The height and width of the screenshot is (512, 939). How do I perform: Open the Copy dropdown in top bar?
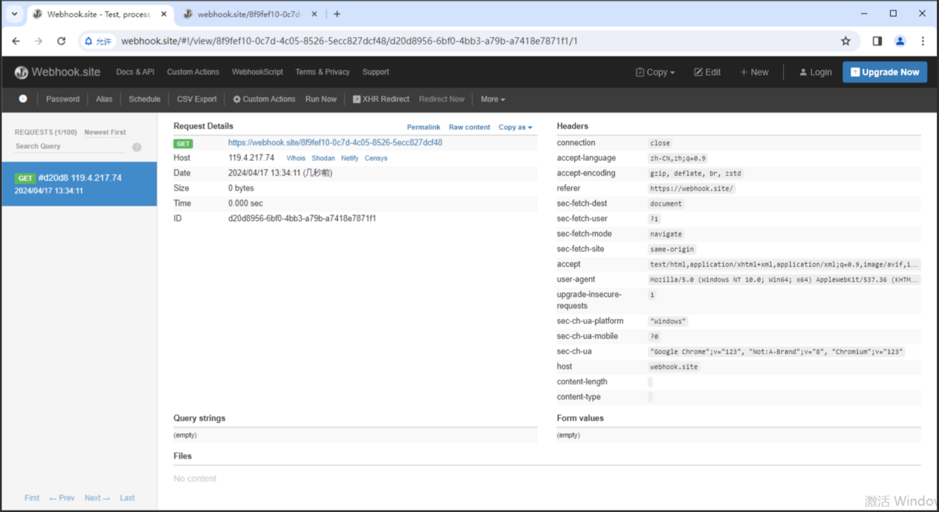click(x=656, y=72)
